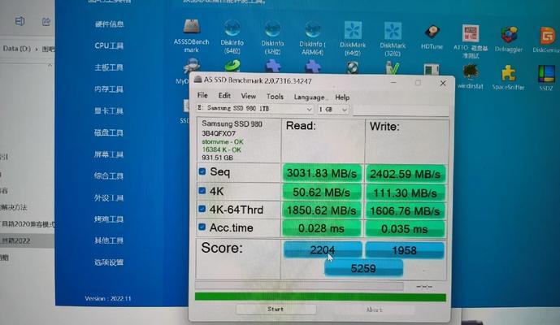Screen dimensions: 560x325
Task: Uncheck the Seq test checkbox
Action: coord(202,171)
